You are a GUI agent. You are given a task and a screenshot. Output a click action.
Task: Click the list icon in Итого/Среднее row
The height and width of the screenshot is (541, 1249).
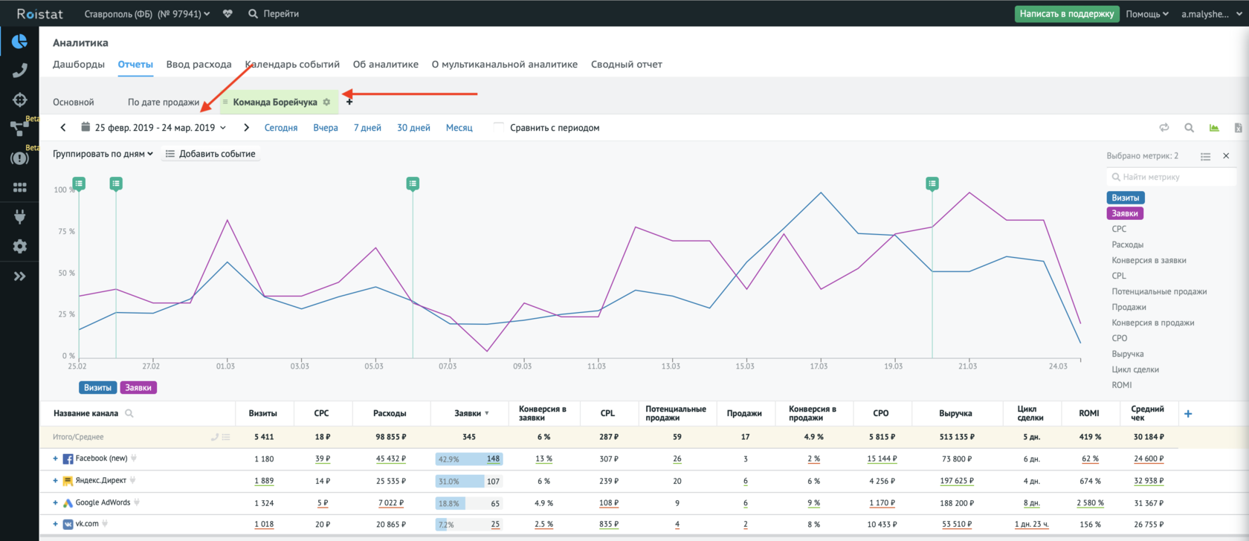coord(226,437)
